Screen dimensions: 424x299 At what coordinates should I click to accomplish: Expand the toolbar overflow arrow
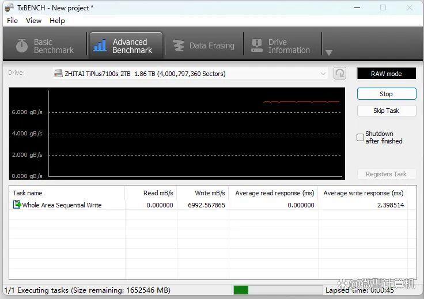pyautogui.click(x=329, y=52)
